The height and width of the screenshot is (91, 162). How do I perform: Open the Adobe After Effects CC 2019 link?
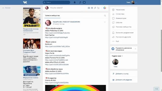click(x=57, y=65)
